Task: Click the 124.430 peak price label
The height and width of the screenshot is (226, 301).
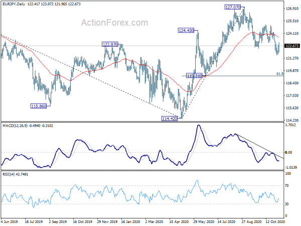Action: pos(186,30)
